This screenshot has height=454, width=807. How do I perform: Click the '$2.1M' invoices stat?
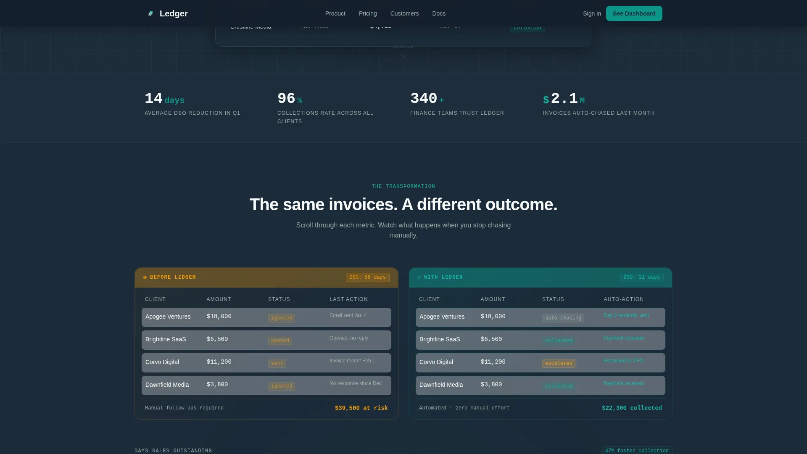pyautogui.click(x=564, y=99)
